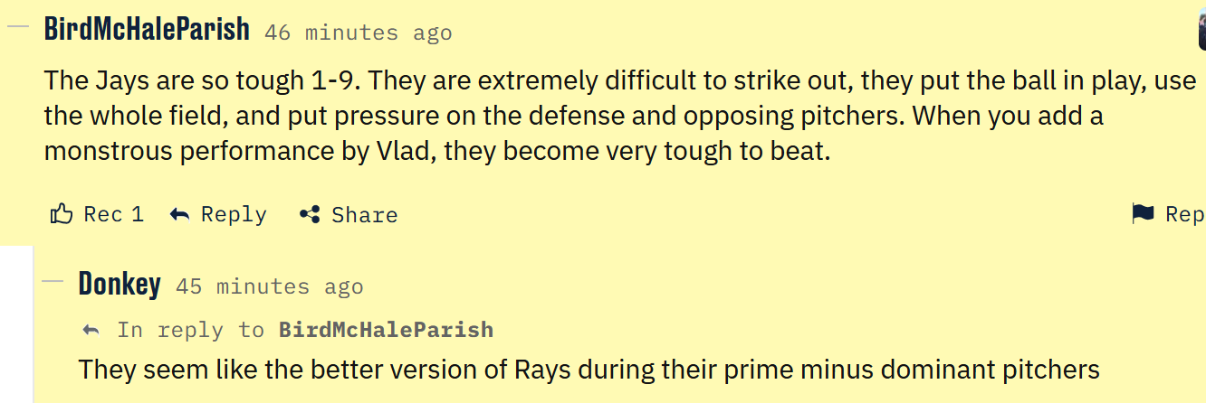
Task: Click the Reply arrow icon under BirdMcHaleParish's comment
Action: [x=180, y=214]
